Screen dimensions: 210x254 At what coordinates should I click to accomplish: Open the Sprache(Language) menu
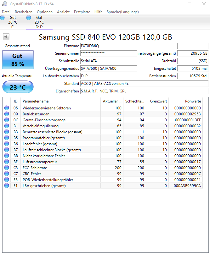pos(123,12)
